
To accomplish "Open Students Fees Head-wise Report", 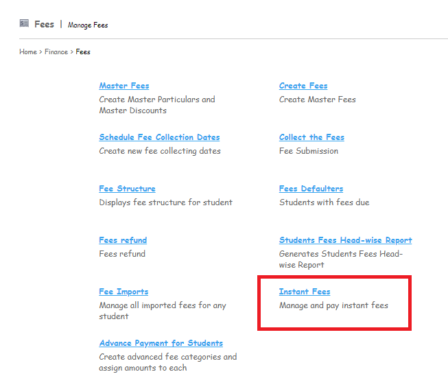I will 345,240.
